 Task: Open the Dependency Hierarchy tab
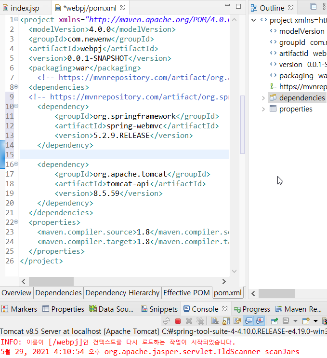(x=122, y=293)
